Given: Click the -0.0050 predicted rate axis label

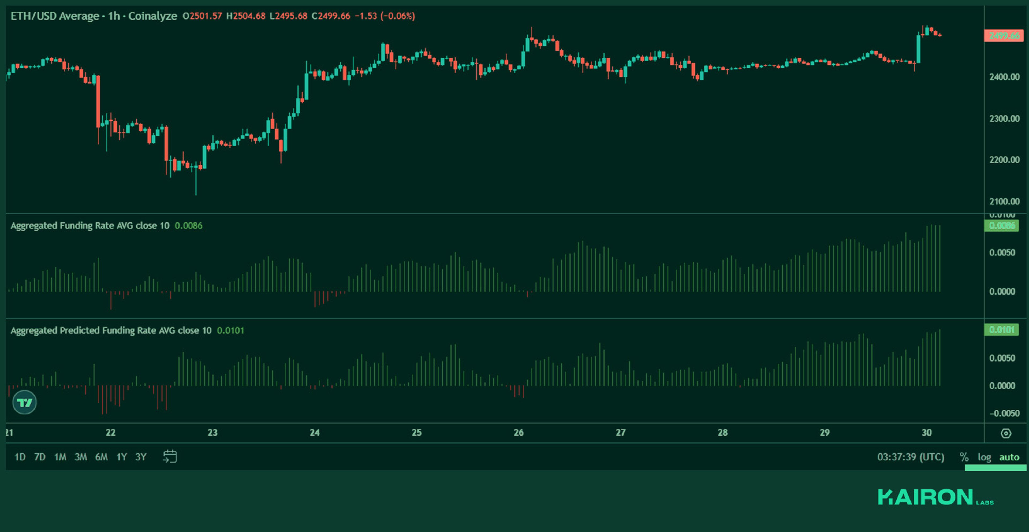Looking at the screenshot, I should pyautogui.click(x=1004, y=413).
